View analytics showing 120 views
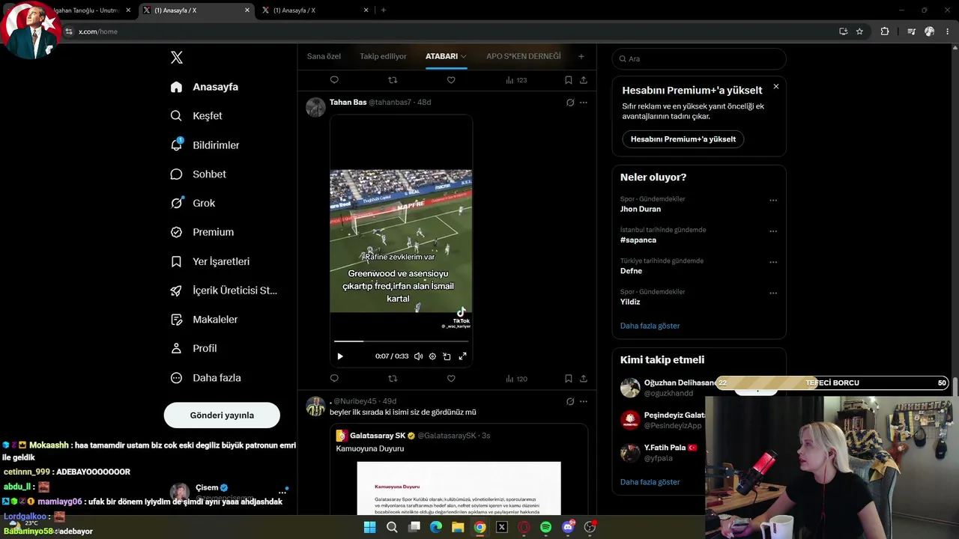The height and width of the screenshot is (539, 959). click(x=516, y=379)
